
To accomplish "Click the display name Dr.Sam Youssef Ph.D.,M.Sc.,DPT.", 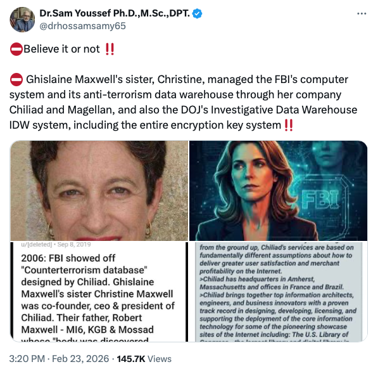I will [x=115, y=13].
